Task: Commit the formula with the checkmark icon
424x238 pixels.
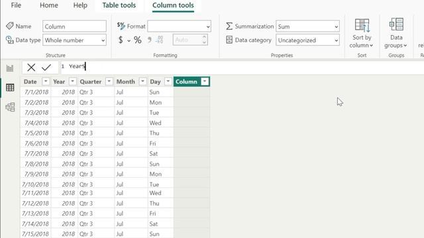Action: click(46, 67)
